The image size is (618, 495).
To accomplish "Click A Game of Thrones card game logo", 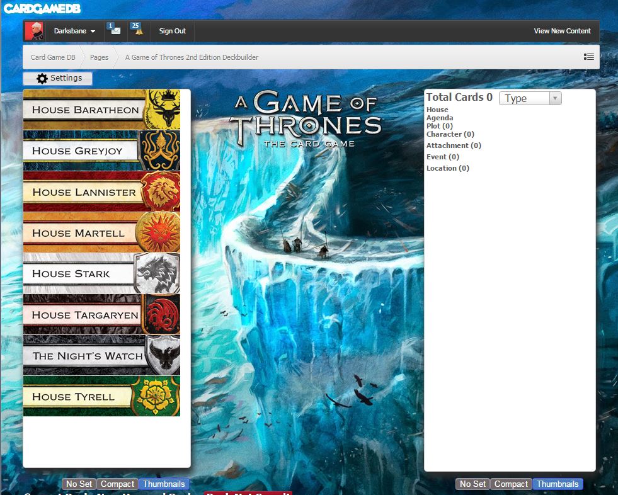I will tap(306, 118).
